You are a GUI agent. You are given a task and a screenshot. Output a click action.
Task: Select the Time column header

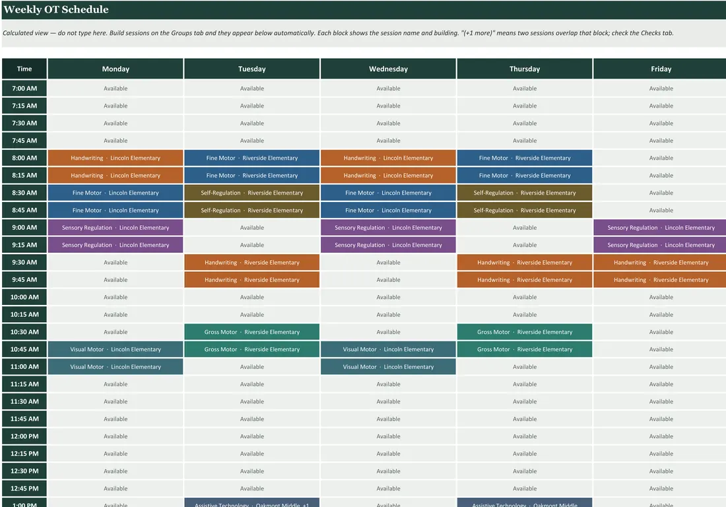[x=24, y=69]
